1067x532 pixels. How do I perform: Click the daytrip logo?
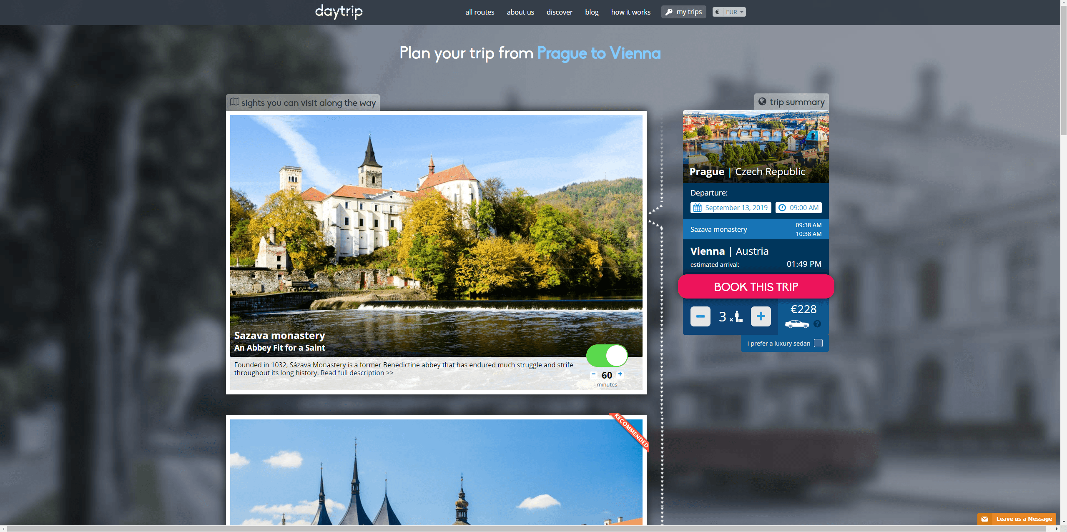[x=339, y=12]
